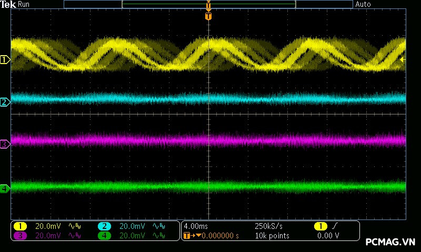Click the yellow trigger level arrow on right edge
Image resolution: width=421 pixels, height=252 pixels.
(403, 60)
